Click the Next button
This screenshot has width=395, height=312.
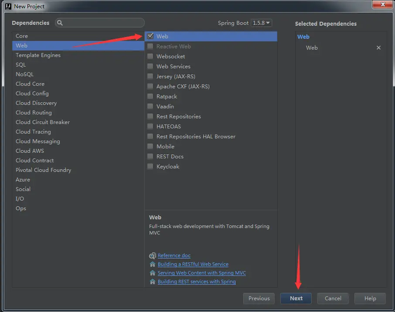(296, 299)
